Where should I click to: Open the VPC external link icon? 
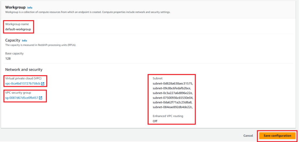[43, 84]
